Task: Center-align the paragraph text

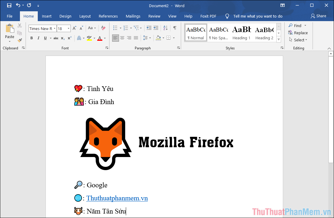Action: 122,38
